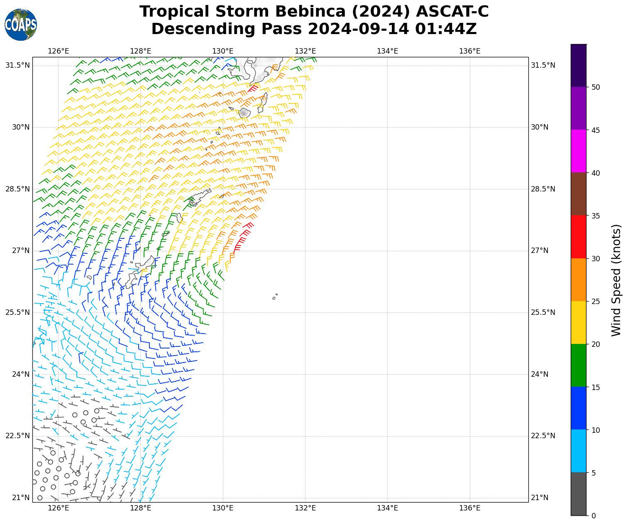Click the '31.5°N' label on left axis
The height and width of the screenshot is (525, 628).
17,65
